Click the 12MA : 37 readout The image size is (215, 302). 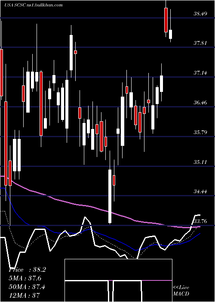coord(25,295)
